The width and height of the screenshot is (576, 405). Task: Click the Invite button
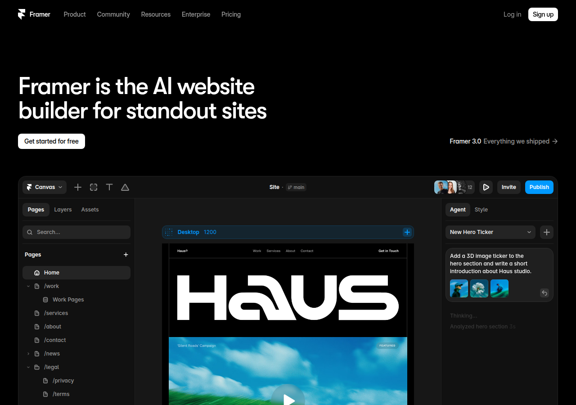[509, 187]
